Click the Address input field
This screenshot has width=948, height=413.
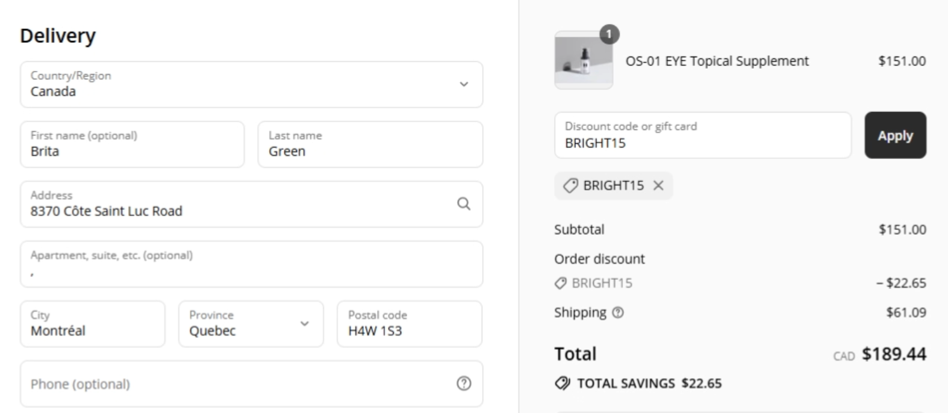(251, 204)
